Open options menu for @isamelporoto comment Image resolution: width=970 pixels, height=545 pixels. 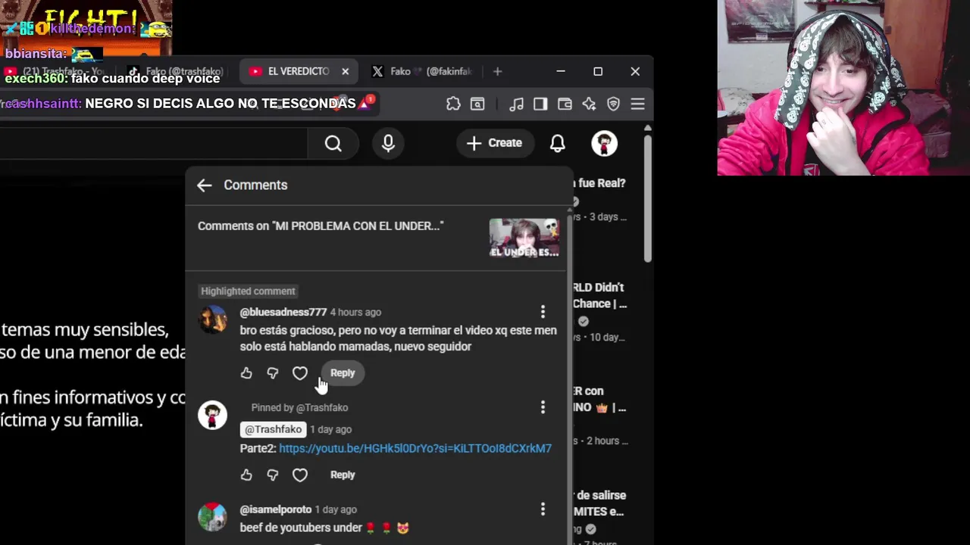(x=543, y=509)
